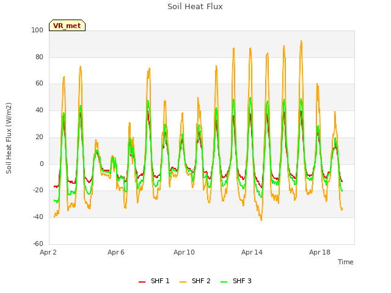Click the Apr 10 x-axis label

184,252
